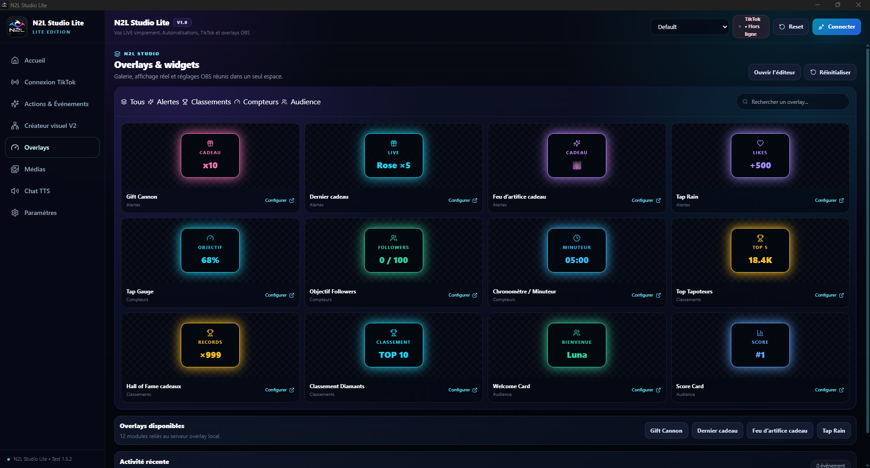The width and height of the screenshot is (870, 468).
Task: Configure the Gift Cannon overlay
Action: [280, 200]
